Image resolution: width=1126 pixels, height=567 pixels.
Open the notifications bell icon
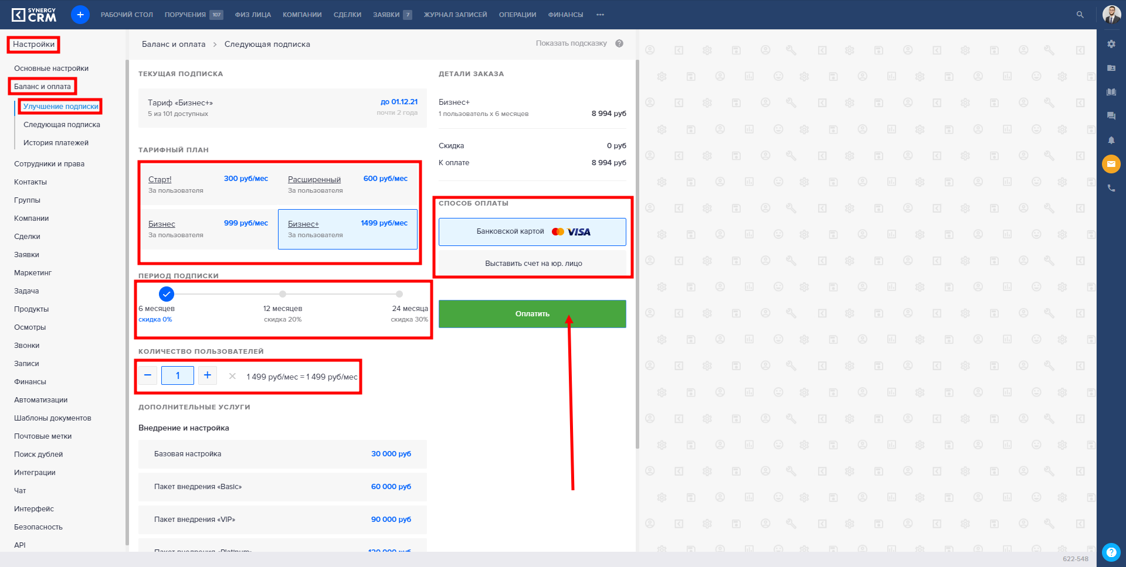pos(1111,140)
